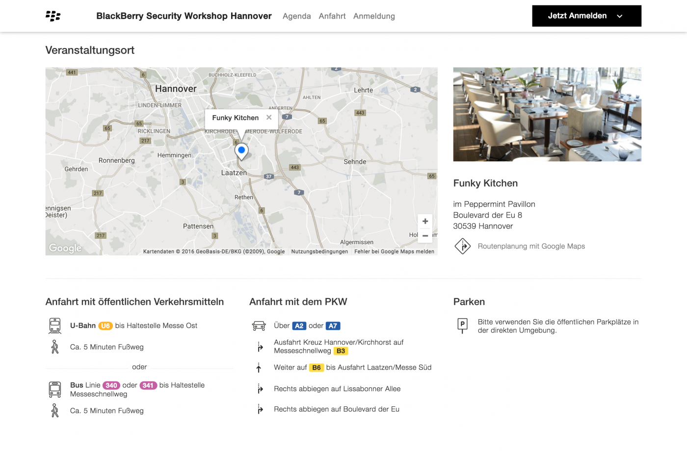Open the Anmeldung navigation link
Image resolution: width=687 pixels, height=451 pixels.
(x=374, y=16)
